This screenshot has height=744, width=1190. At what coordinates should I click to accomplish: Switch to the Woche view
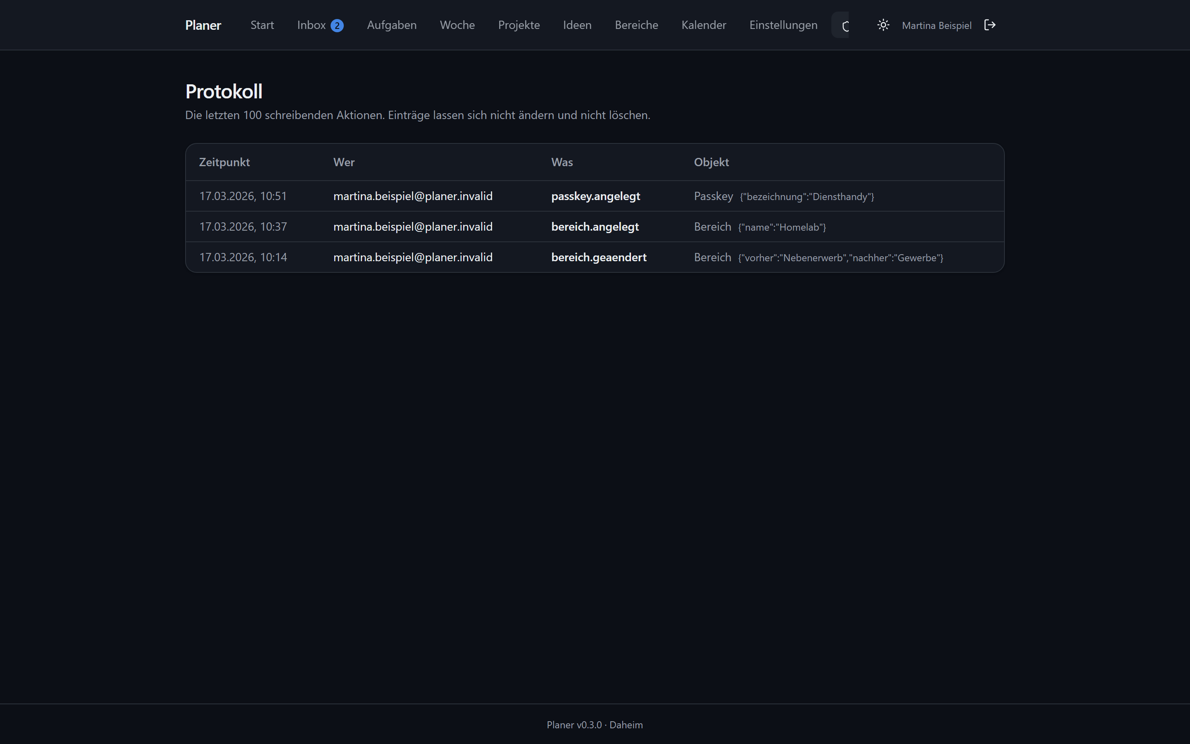pos(457,25)
